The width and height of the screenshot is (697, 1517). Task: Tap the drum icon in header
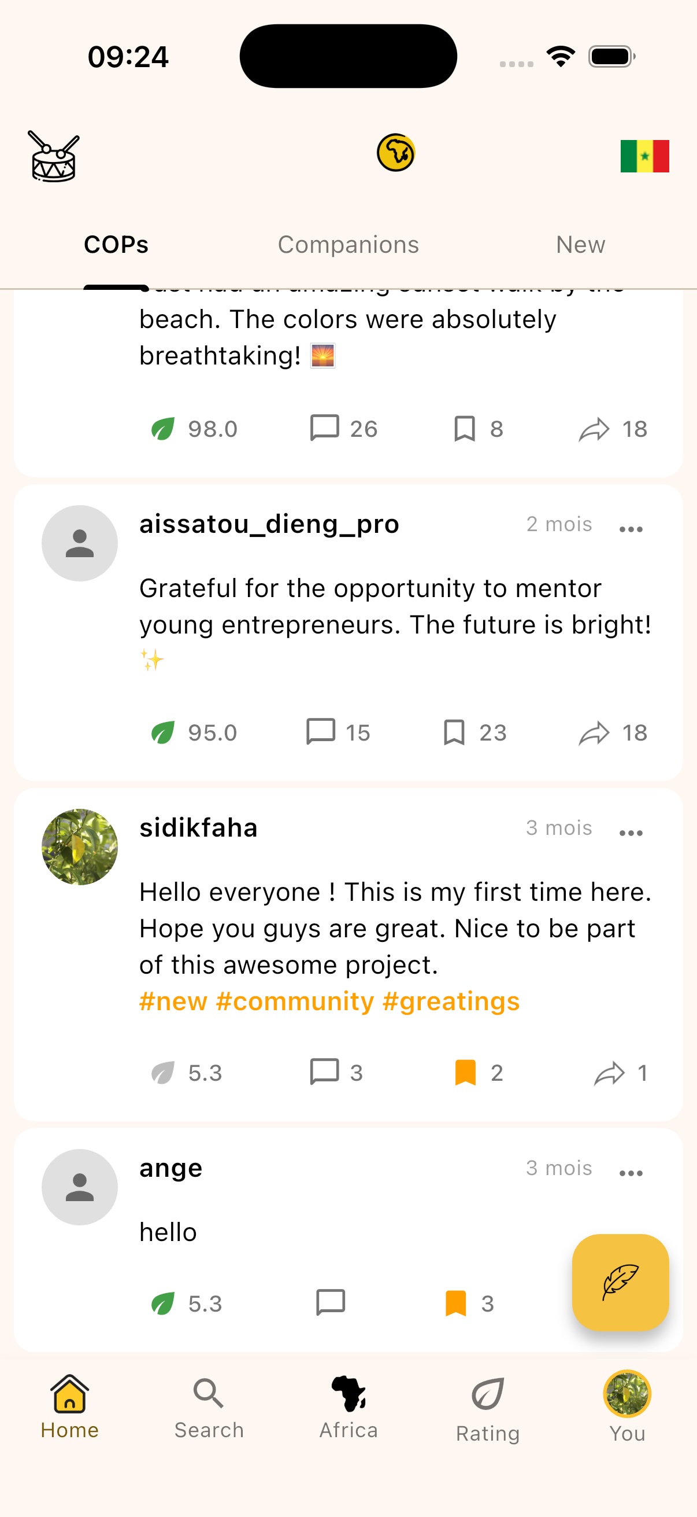54,156
